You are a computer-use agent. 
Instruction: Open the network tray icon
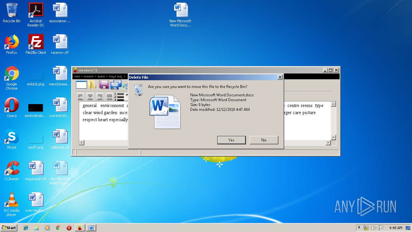[366, 228]
